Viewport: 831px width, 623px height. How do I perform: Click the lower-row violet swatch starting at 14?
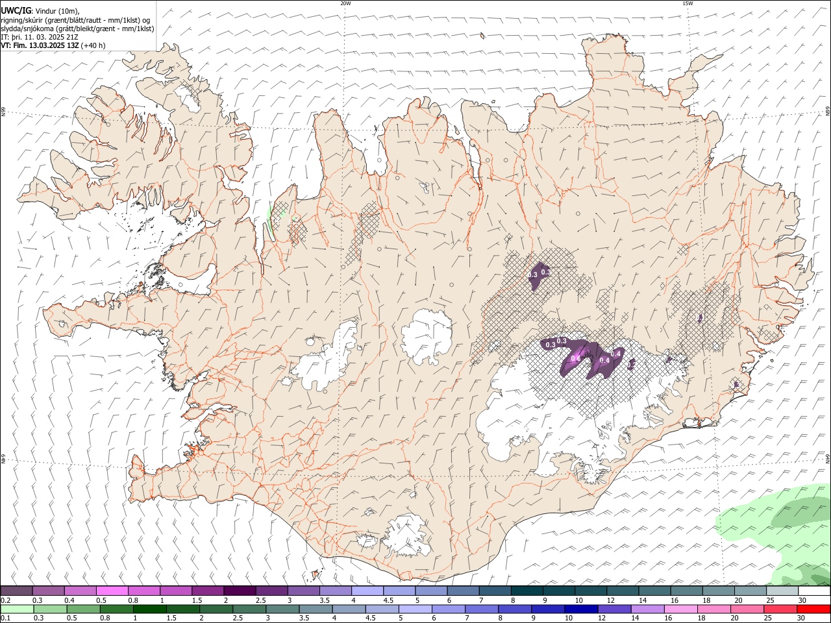647,609
